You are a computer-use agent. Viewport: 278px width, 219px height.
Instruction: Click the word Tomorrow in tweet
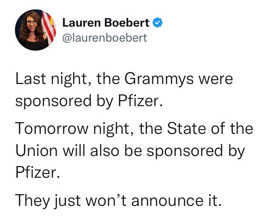click(52, 128)
